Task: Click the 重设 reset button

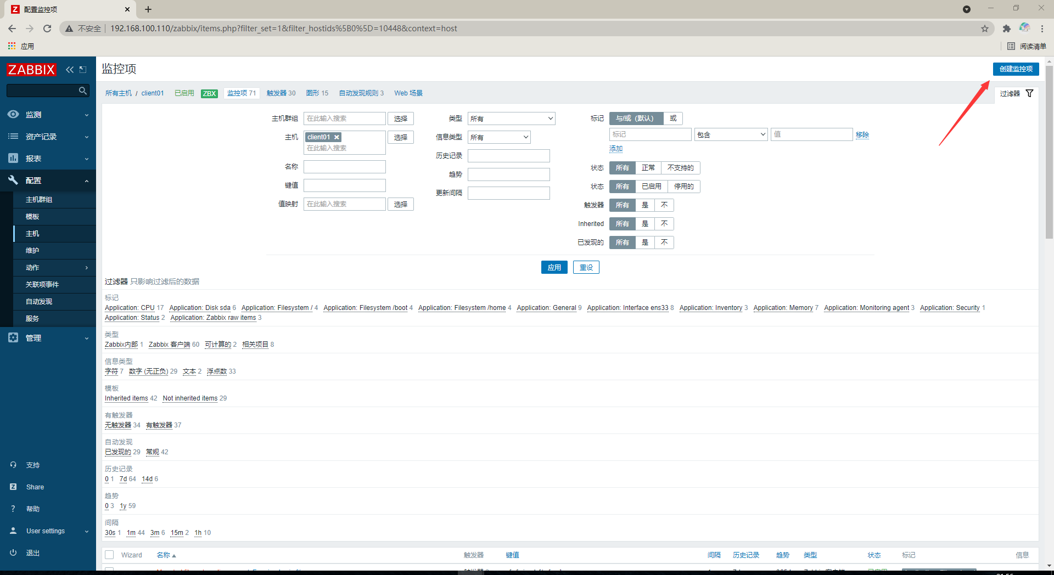Action: pyautogui.click(x=586, y=267)
